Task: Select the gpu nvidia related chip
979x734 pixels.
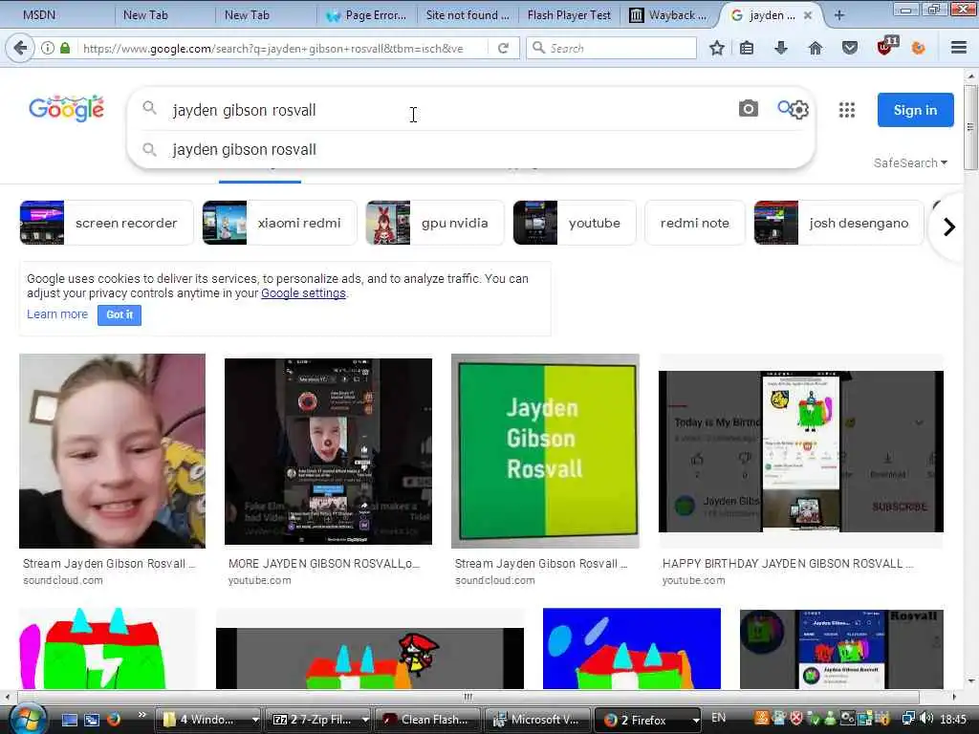Action: click(x=435, y=223)
